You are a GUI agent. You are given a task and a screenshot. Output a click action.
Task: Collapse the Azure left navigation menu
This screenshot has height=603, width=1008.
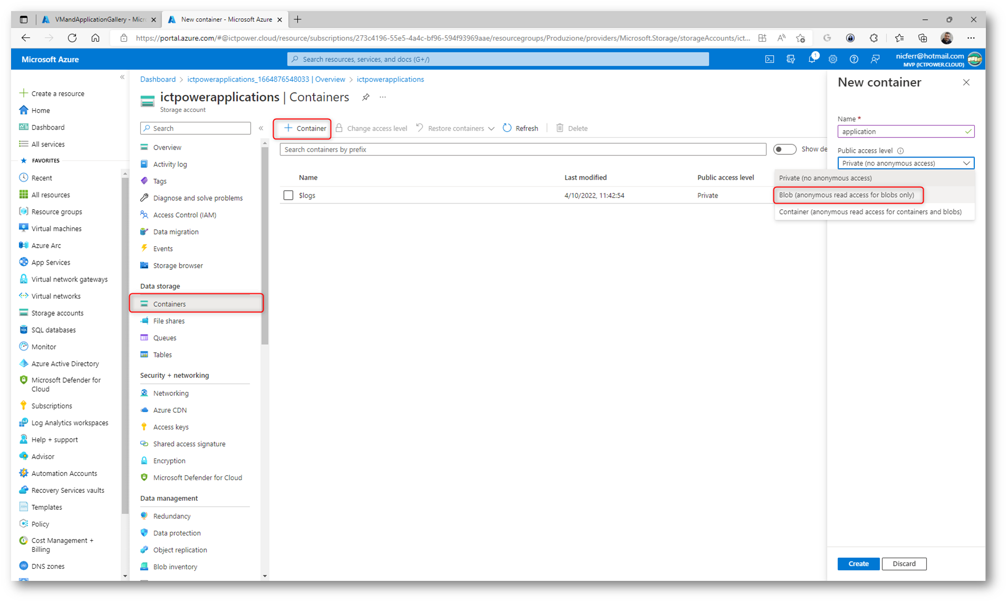pyautogui.click(x=122, y=77)
